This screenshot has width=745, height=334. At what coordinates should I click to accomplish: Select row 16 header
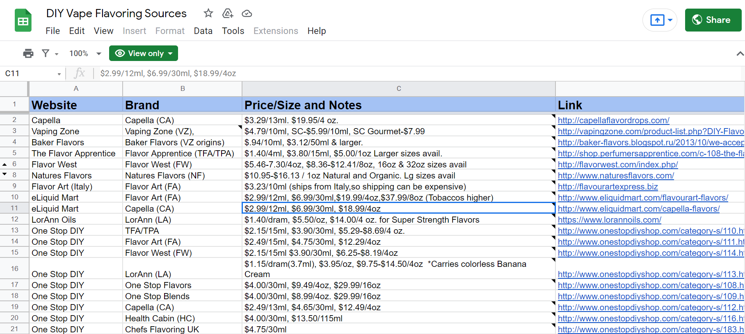[14, 269]
